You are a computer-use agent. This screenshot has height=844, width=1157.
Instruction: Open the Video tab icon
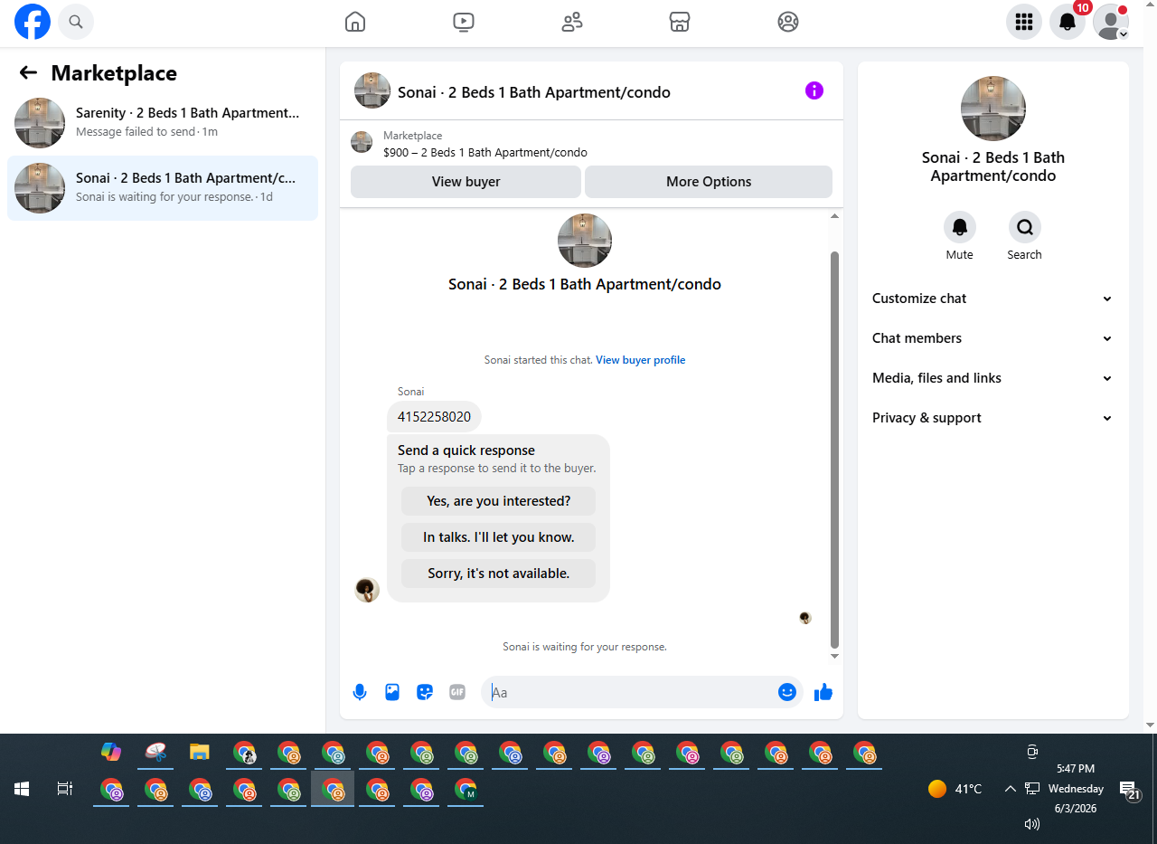click(x=464, y=22)
